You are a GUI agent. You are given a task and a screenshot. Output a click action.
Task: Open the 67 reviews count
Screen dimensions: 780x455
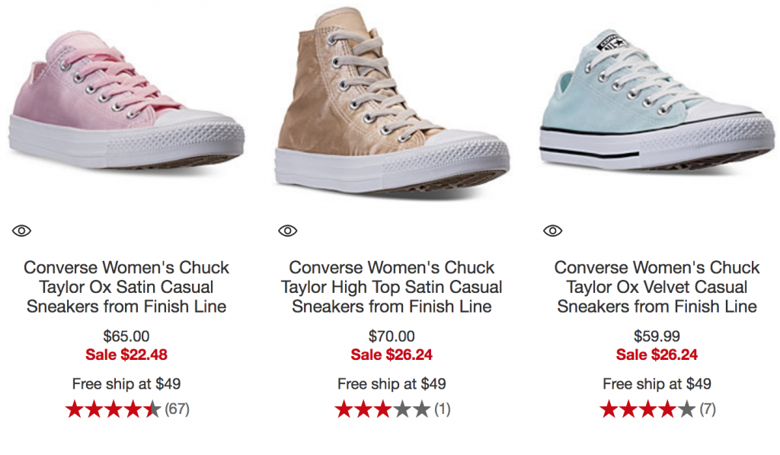[177, 409]
